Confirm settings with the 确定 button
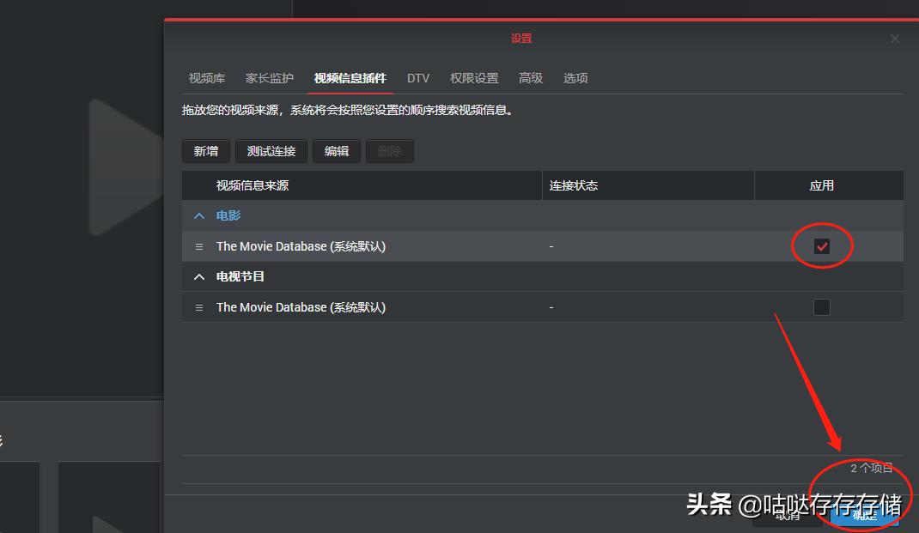Viewport: 919px width, 533px height. (x=864, y=516)
